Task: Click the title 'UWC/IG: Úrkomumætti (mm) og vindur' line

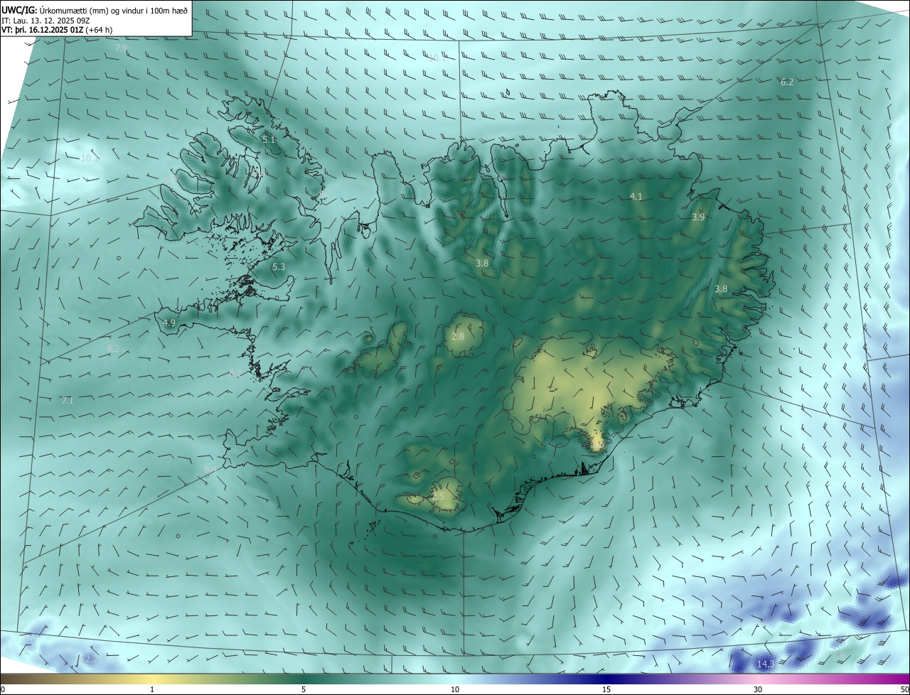Action: (95, 9)
